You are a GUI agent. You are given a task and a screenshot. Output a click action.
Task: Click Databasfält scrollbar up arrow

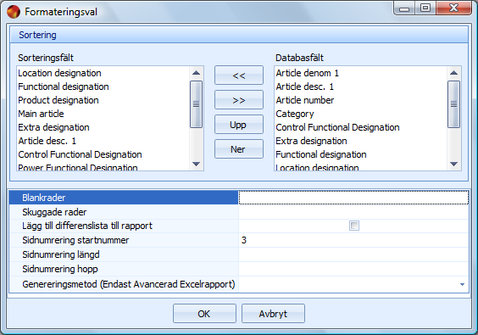pos(453,73)
